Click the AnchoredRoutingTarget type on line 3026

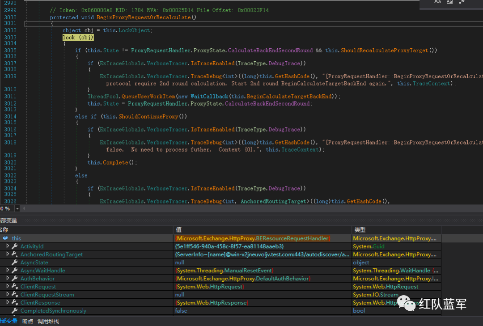click(274, 201)
